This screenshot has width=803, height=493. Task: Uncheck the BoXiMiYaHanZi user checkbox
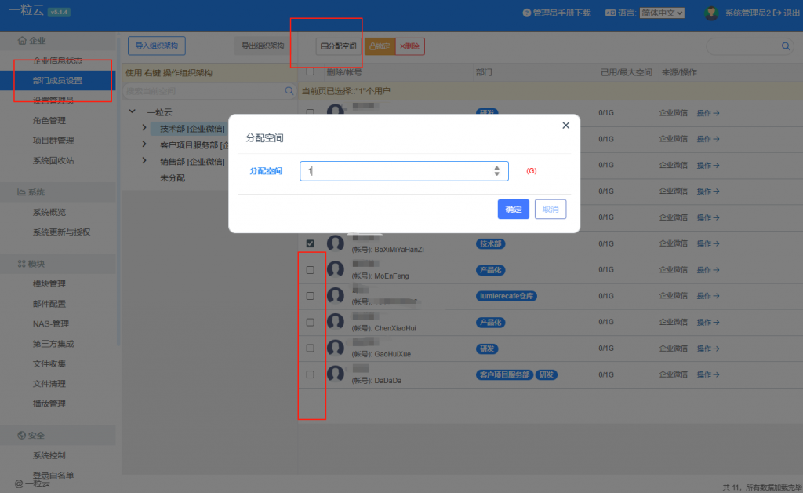tap(311, 243)
